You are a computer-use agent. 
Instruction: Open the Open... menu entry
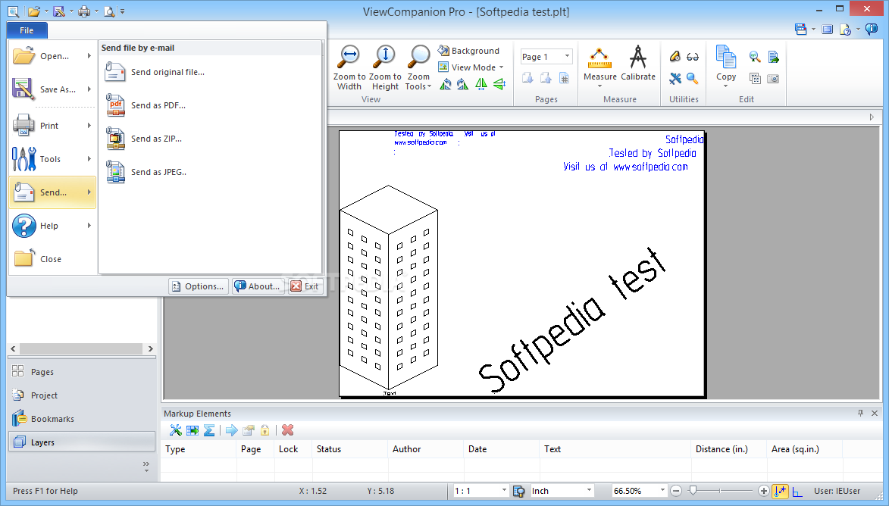tap(52, 55)
